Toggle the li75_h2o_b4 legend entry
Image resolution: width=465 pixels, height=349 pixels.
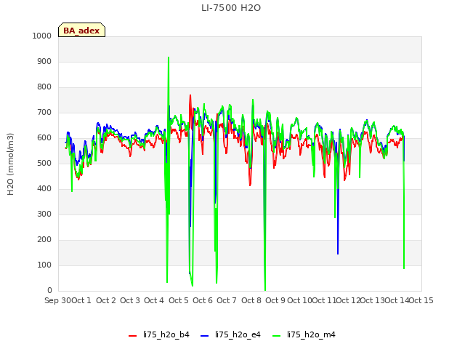[x=159, y=334]
